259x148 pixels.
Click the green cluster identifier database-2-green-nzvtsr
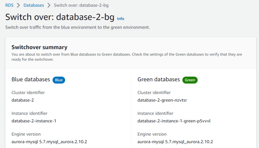tap(162, 100)
